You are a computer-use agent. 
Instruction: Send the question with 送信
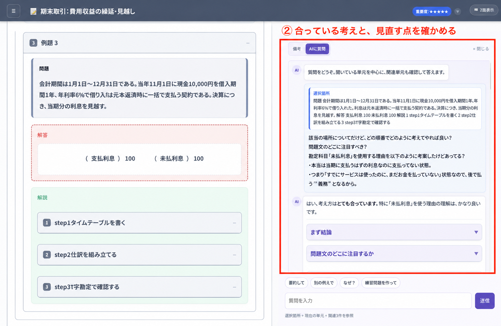pyautogui.click(x=485, y=301)
